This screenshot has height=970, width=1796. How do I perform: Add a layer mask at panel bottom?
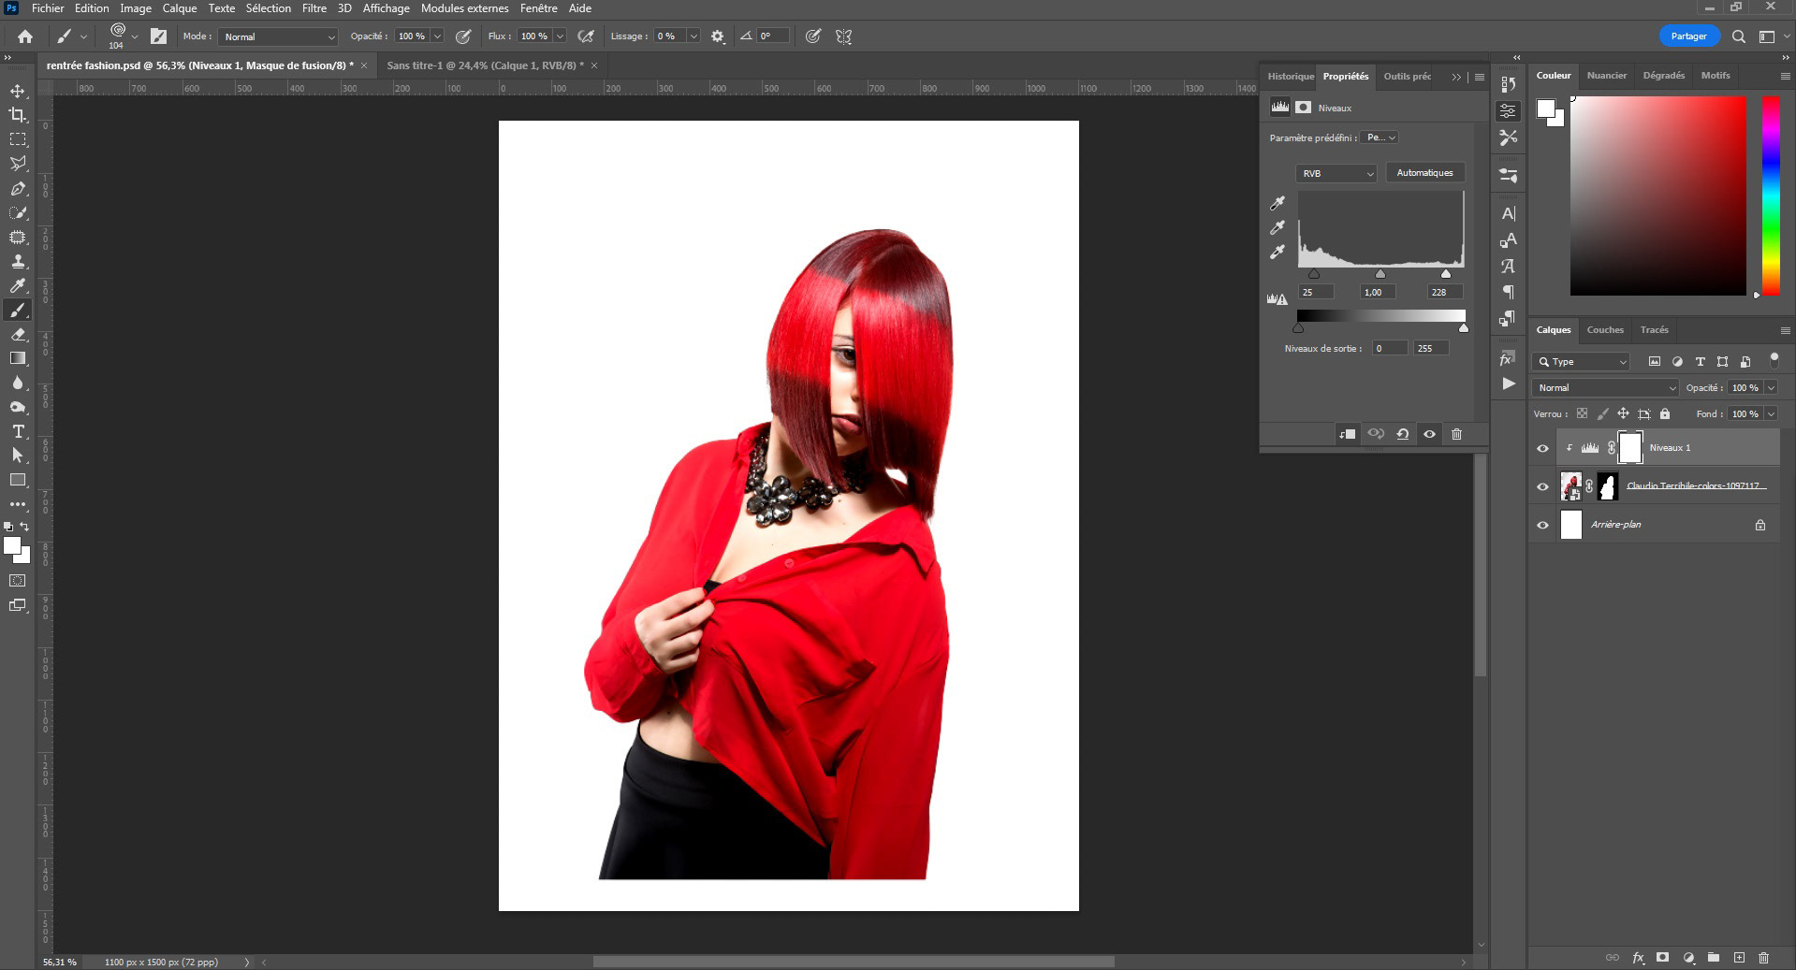1663,958
